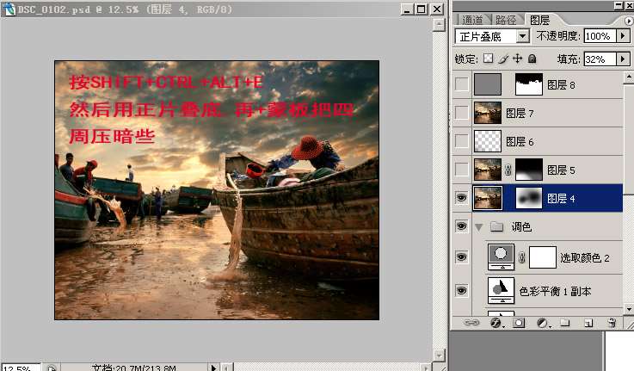
Task: Click the link layers icon
Action: point(471,324)
